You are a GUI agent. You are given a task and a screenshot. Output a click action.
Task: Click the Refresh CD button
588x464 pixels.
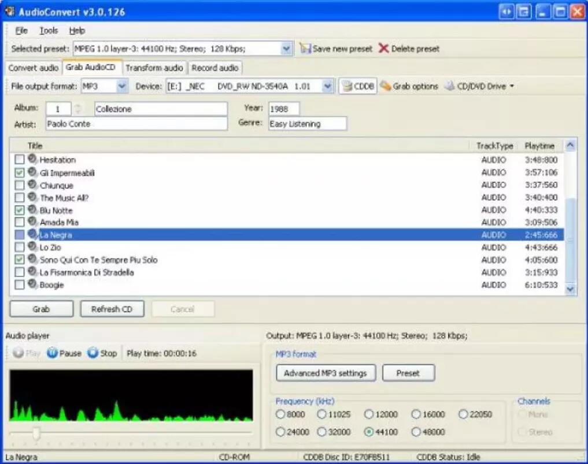coord(112,309)
